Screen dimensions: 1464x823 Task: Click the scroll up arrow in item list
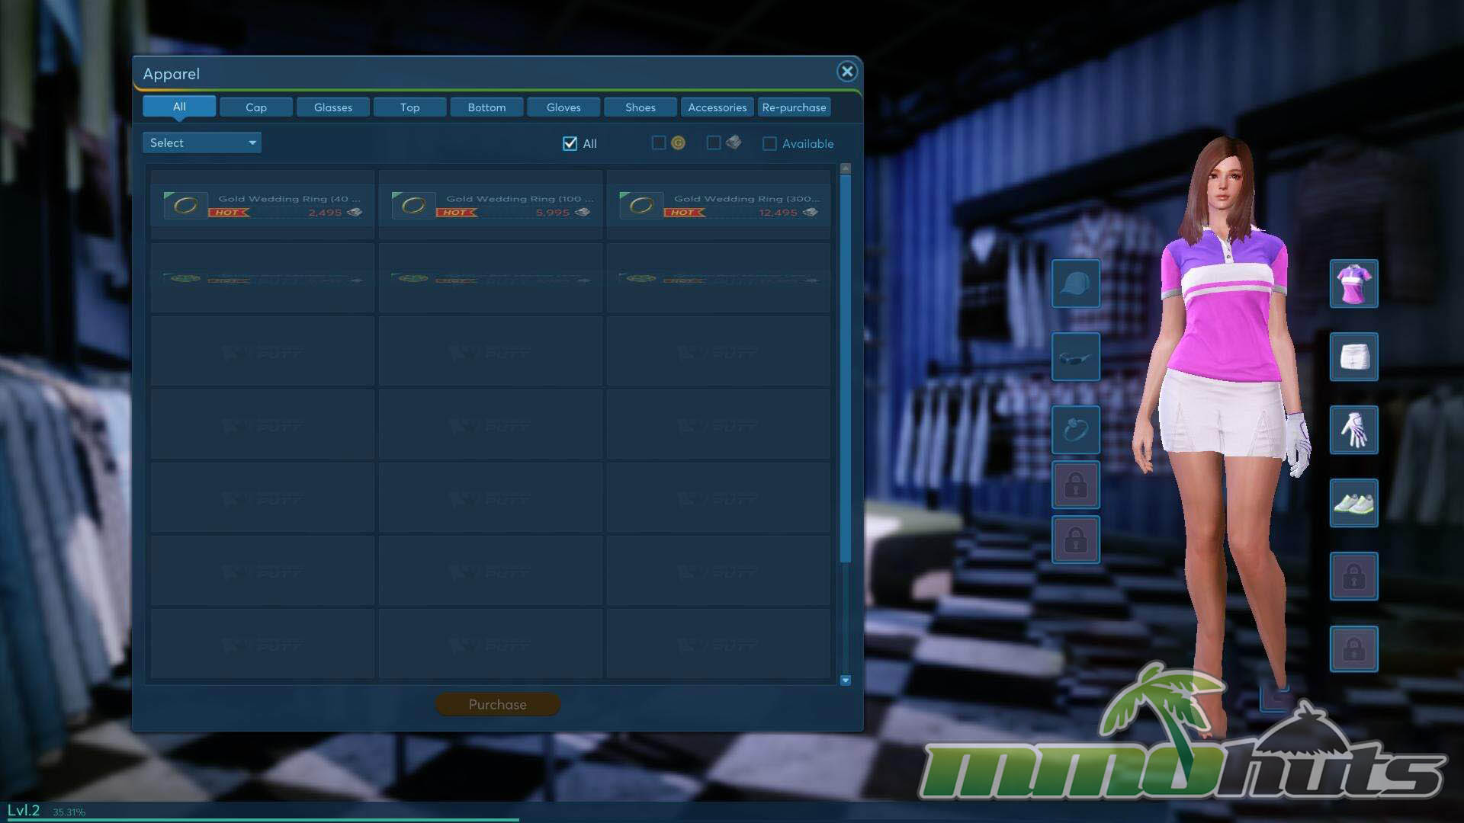(845, 168)
